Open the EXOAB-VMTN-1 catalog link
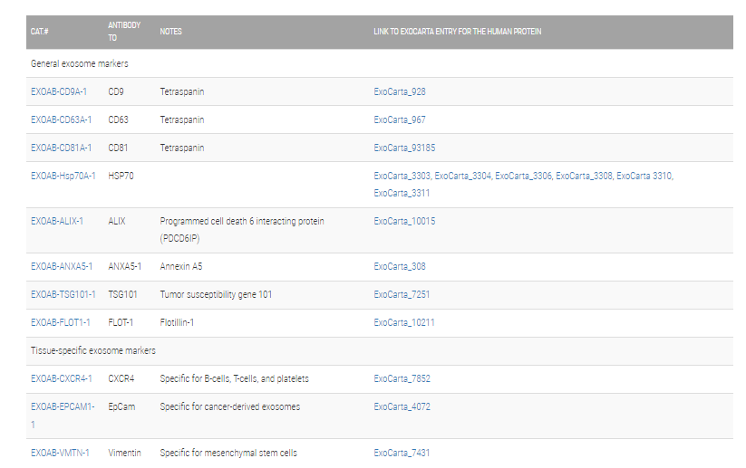The height and width of the screenshot is (468, 746). (60, 453)
